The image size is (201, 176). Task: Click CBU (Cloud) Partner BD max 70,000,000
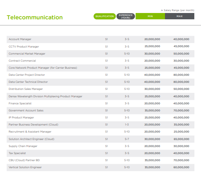[x=181, y=160]
